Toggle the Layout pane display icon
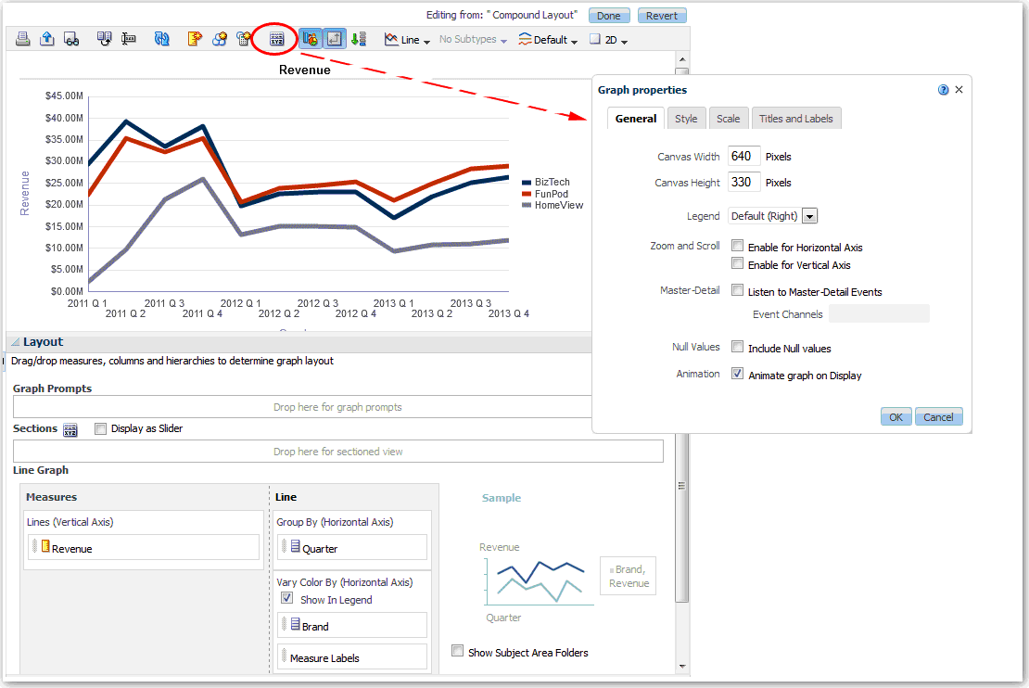This screenshot has height=688, width=1029. (334, 39)
